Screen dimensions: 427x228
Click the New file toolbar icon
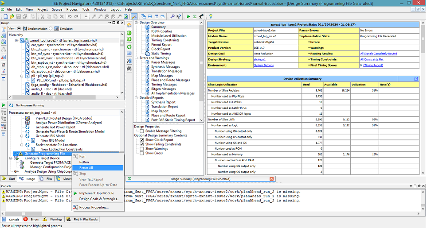pyautogui.click(x=5, y=16)
